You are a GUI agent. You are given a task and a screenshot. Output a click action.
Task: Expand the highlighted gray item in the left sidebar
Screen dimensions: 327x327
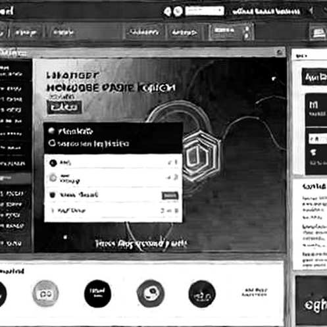tap(15, 178)
